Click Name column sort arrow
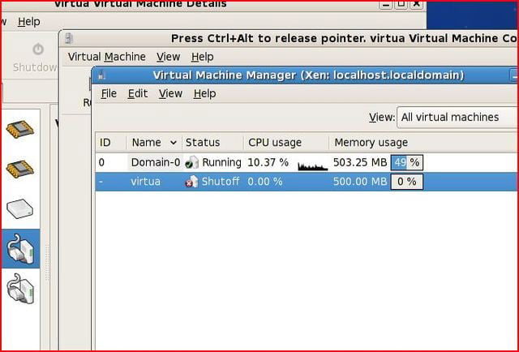 click(173, 143)
